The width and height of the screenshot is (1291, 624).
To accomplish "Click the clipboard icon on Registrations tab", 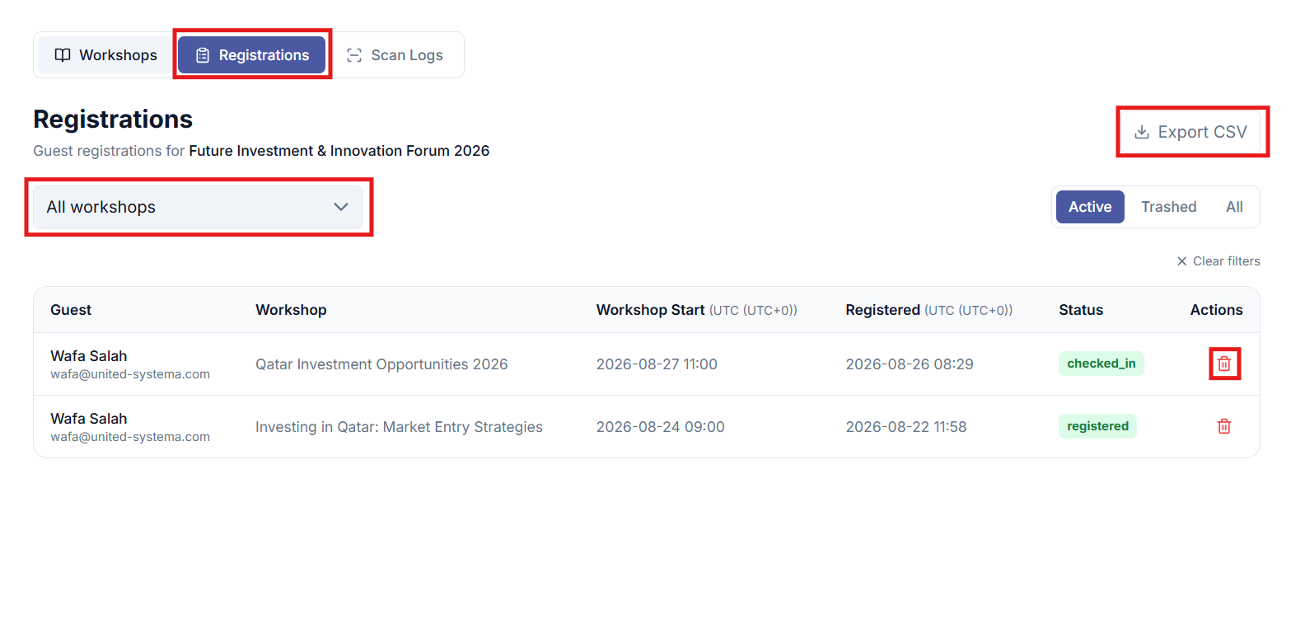I will (203, 55).
